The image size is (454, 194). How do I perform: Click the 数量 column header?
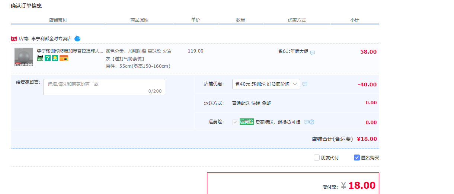tap(241, 20)
